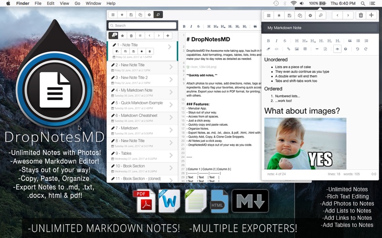Insert a table with the table icon
Screen dimensions: 382x238
[305, 49]
